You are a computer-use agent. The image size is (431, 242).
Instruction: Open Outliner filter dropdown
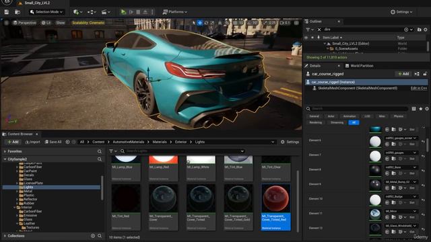tap(310, 30)
